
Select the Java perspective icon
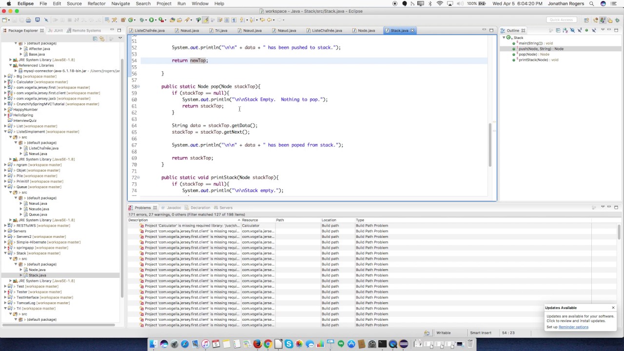pyautogui.click(x=603, y=20)
